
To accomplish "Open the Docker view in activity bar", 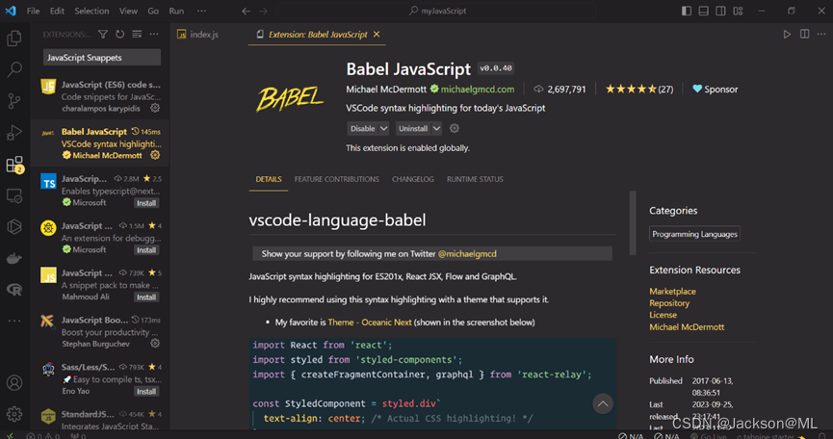I will 14,258.
